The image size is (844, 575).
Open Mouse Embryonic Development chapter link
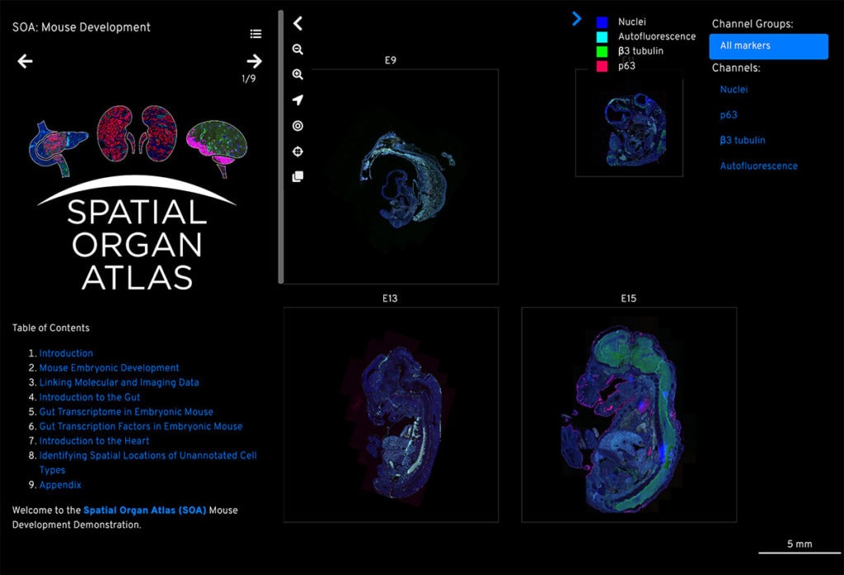pos(109,368)
